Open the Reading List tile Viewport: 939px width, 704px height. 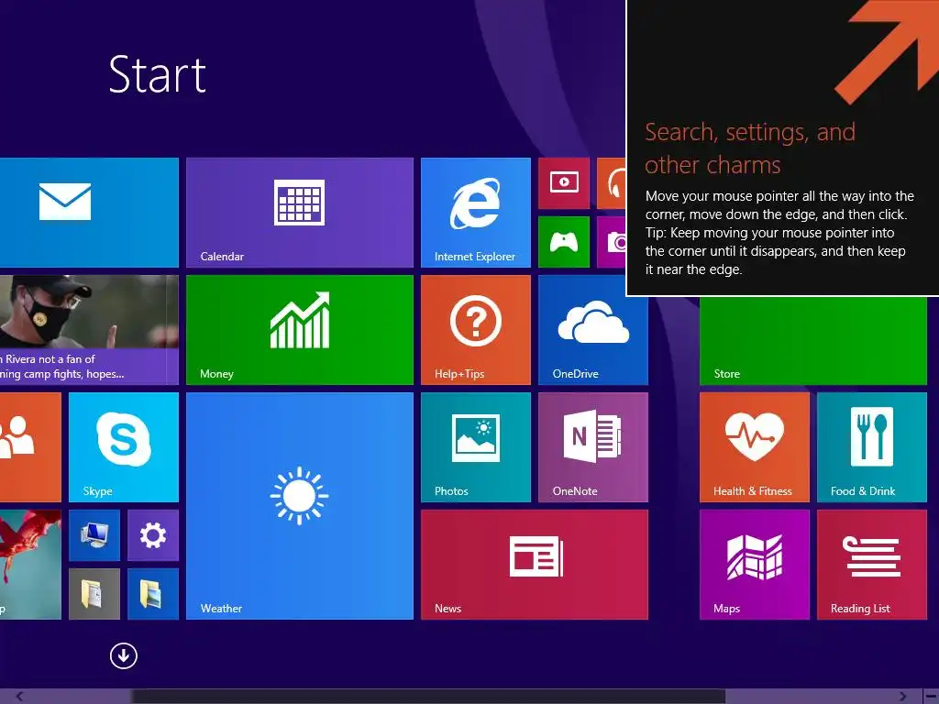click(x=872, y=565)
